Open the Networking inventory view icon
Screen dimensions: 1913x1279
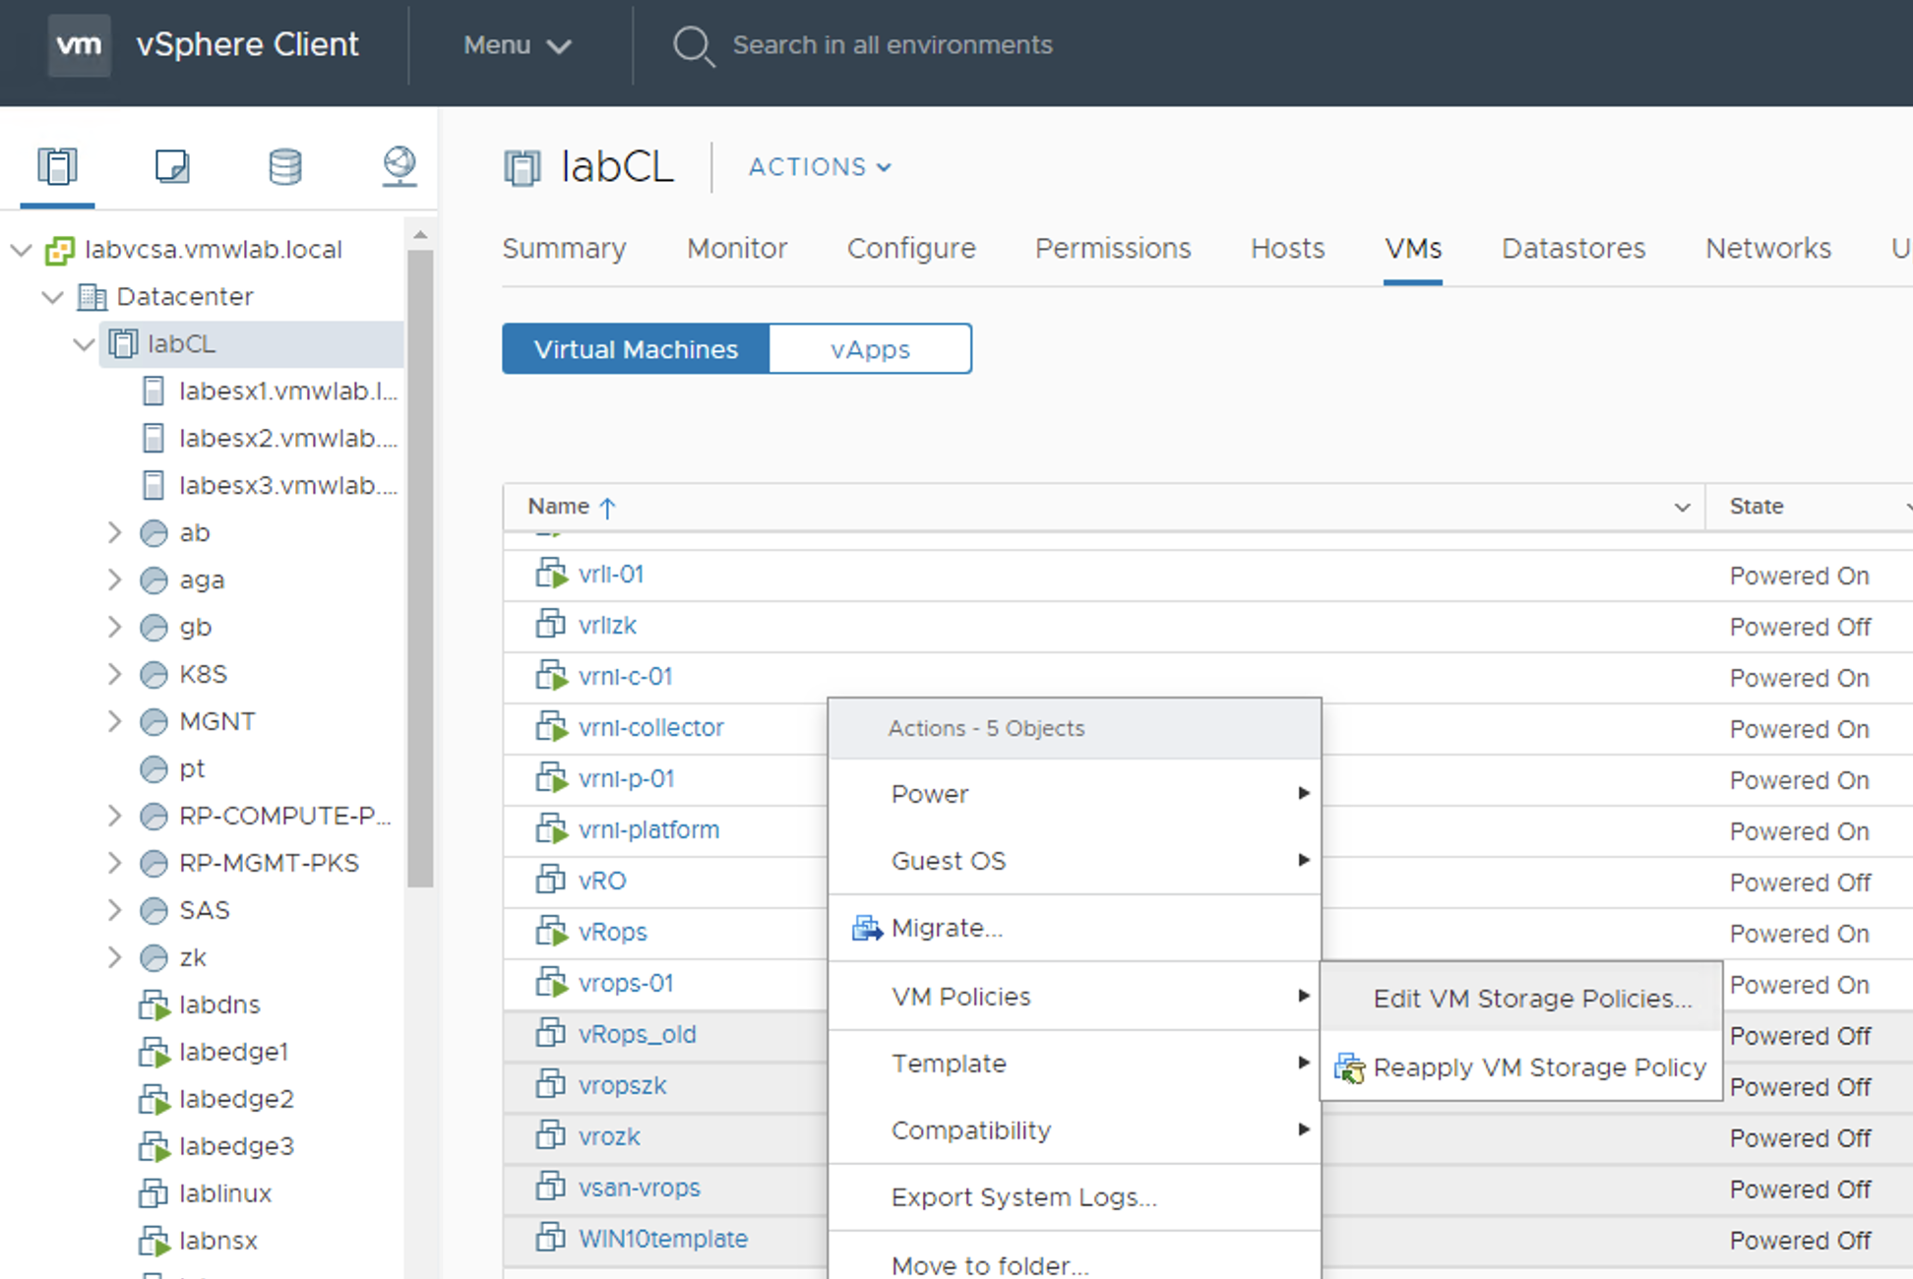(x=400, y=165)
